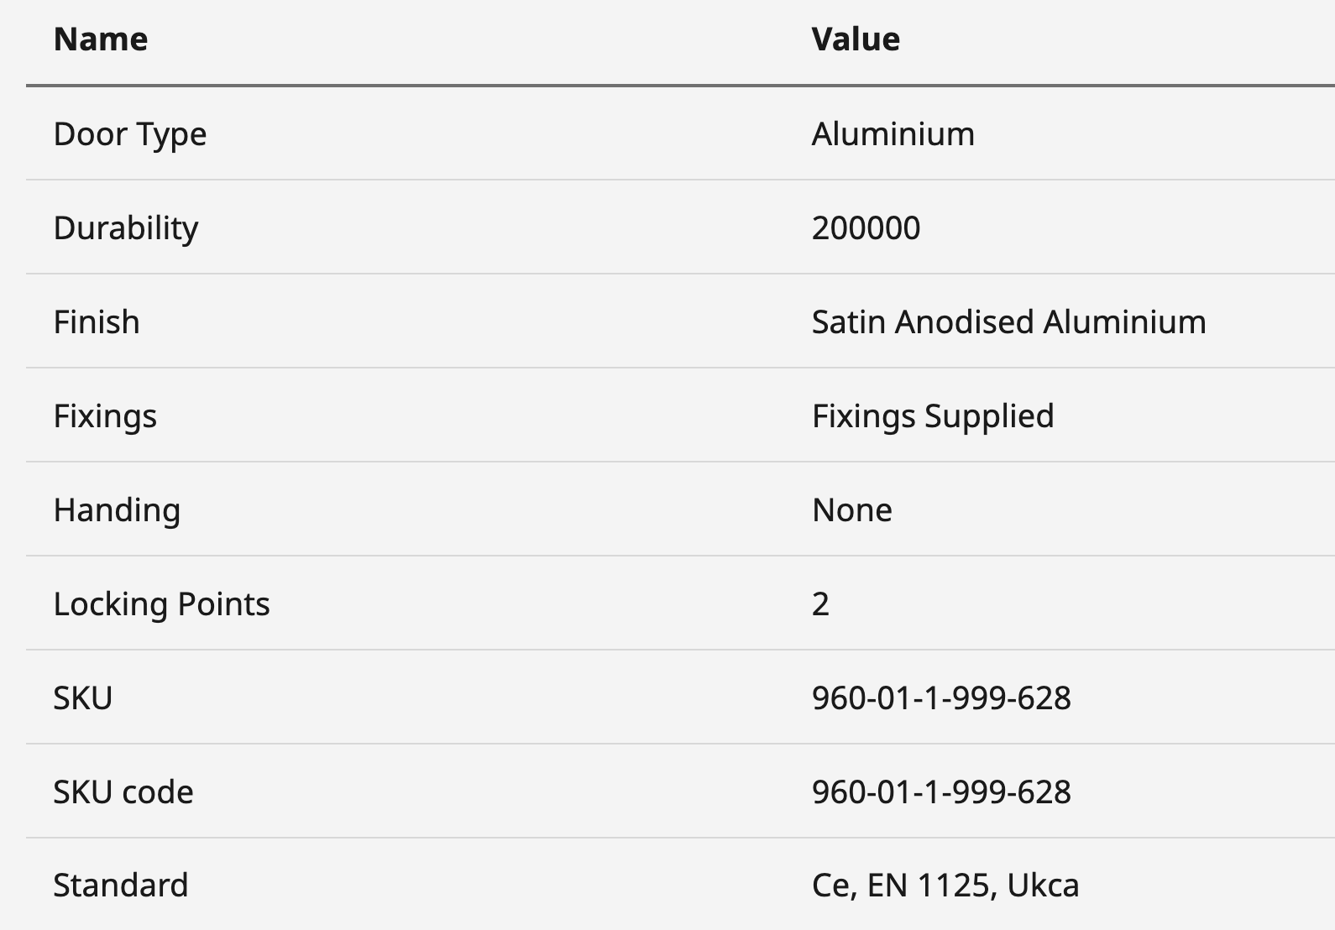Click the Locking Points value 2
Image resolution: width=1335 pixels, height=930 pixels.
(x=820, y=604)
